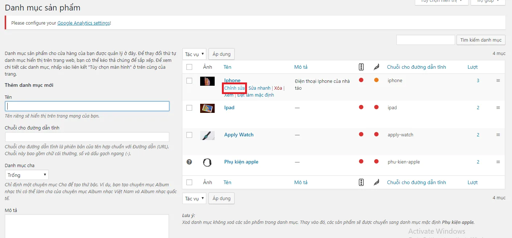Sort by Lượt column in table header
The image size is (512, 238).
[x=473, y=67]
